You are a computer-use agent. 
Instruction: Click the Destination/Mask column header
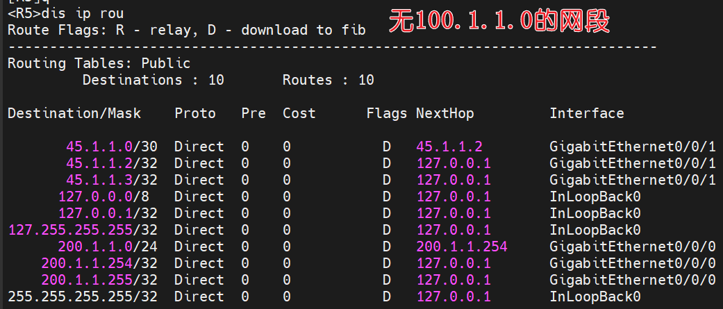(74, 113)
